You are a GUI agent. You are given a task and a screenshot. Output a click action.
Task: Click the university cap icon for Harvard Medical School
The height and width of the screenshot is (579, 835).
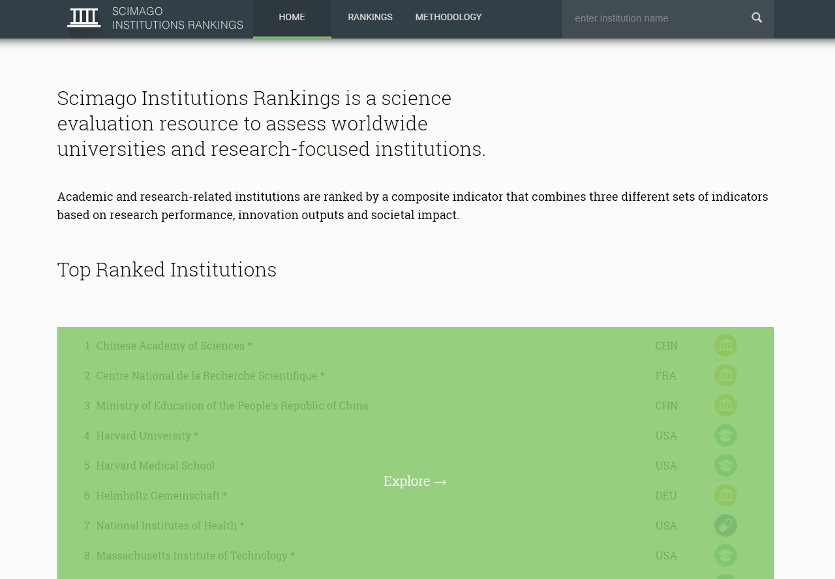[x=725, y=466]
